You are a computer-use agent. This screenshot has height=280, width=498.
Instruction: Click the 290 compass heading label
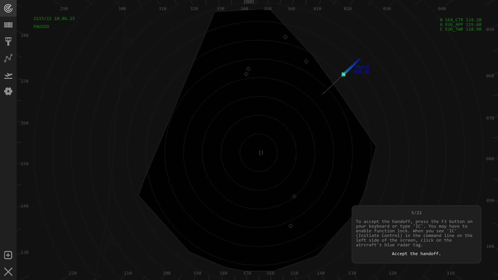pyautogui.click(x=64, y=9)
